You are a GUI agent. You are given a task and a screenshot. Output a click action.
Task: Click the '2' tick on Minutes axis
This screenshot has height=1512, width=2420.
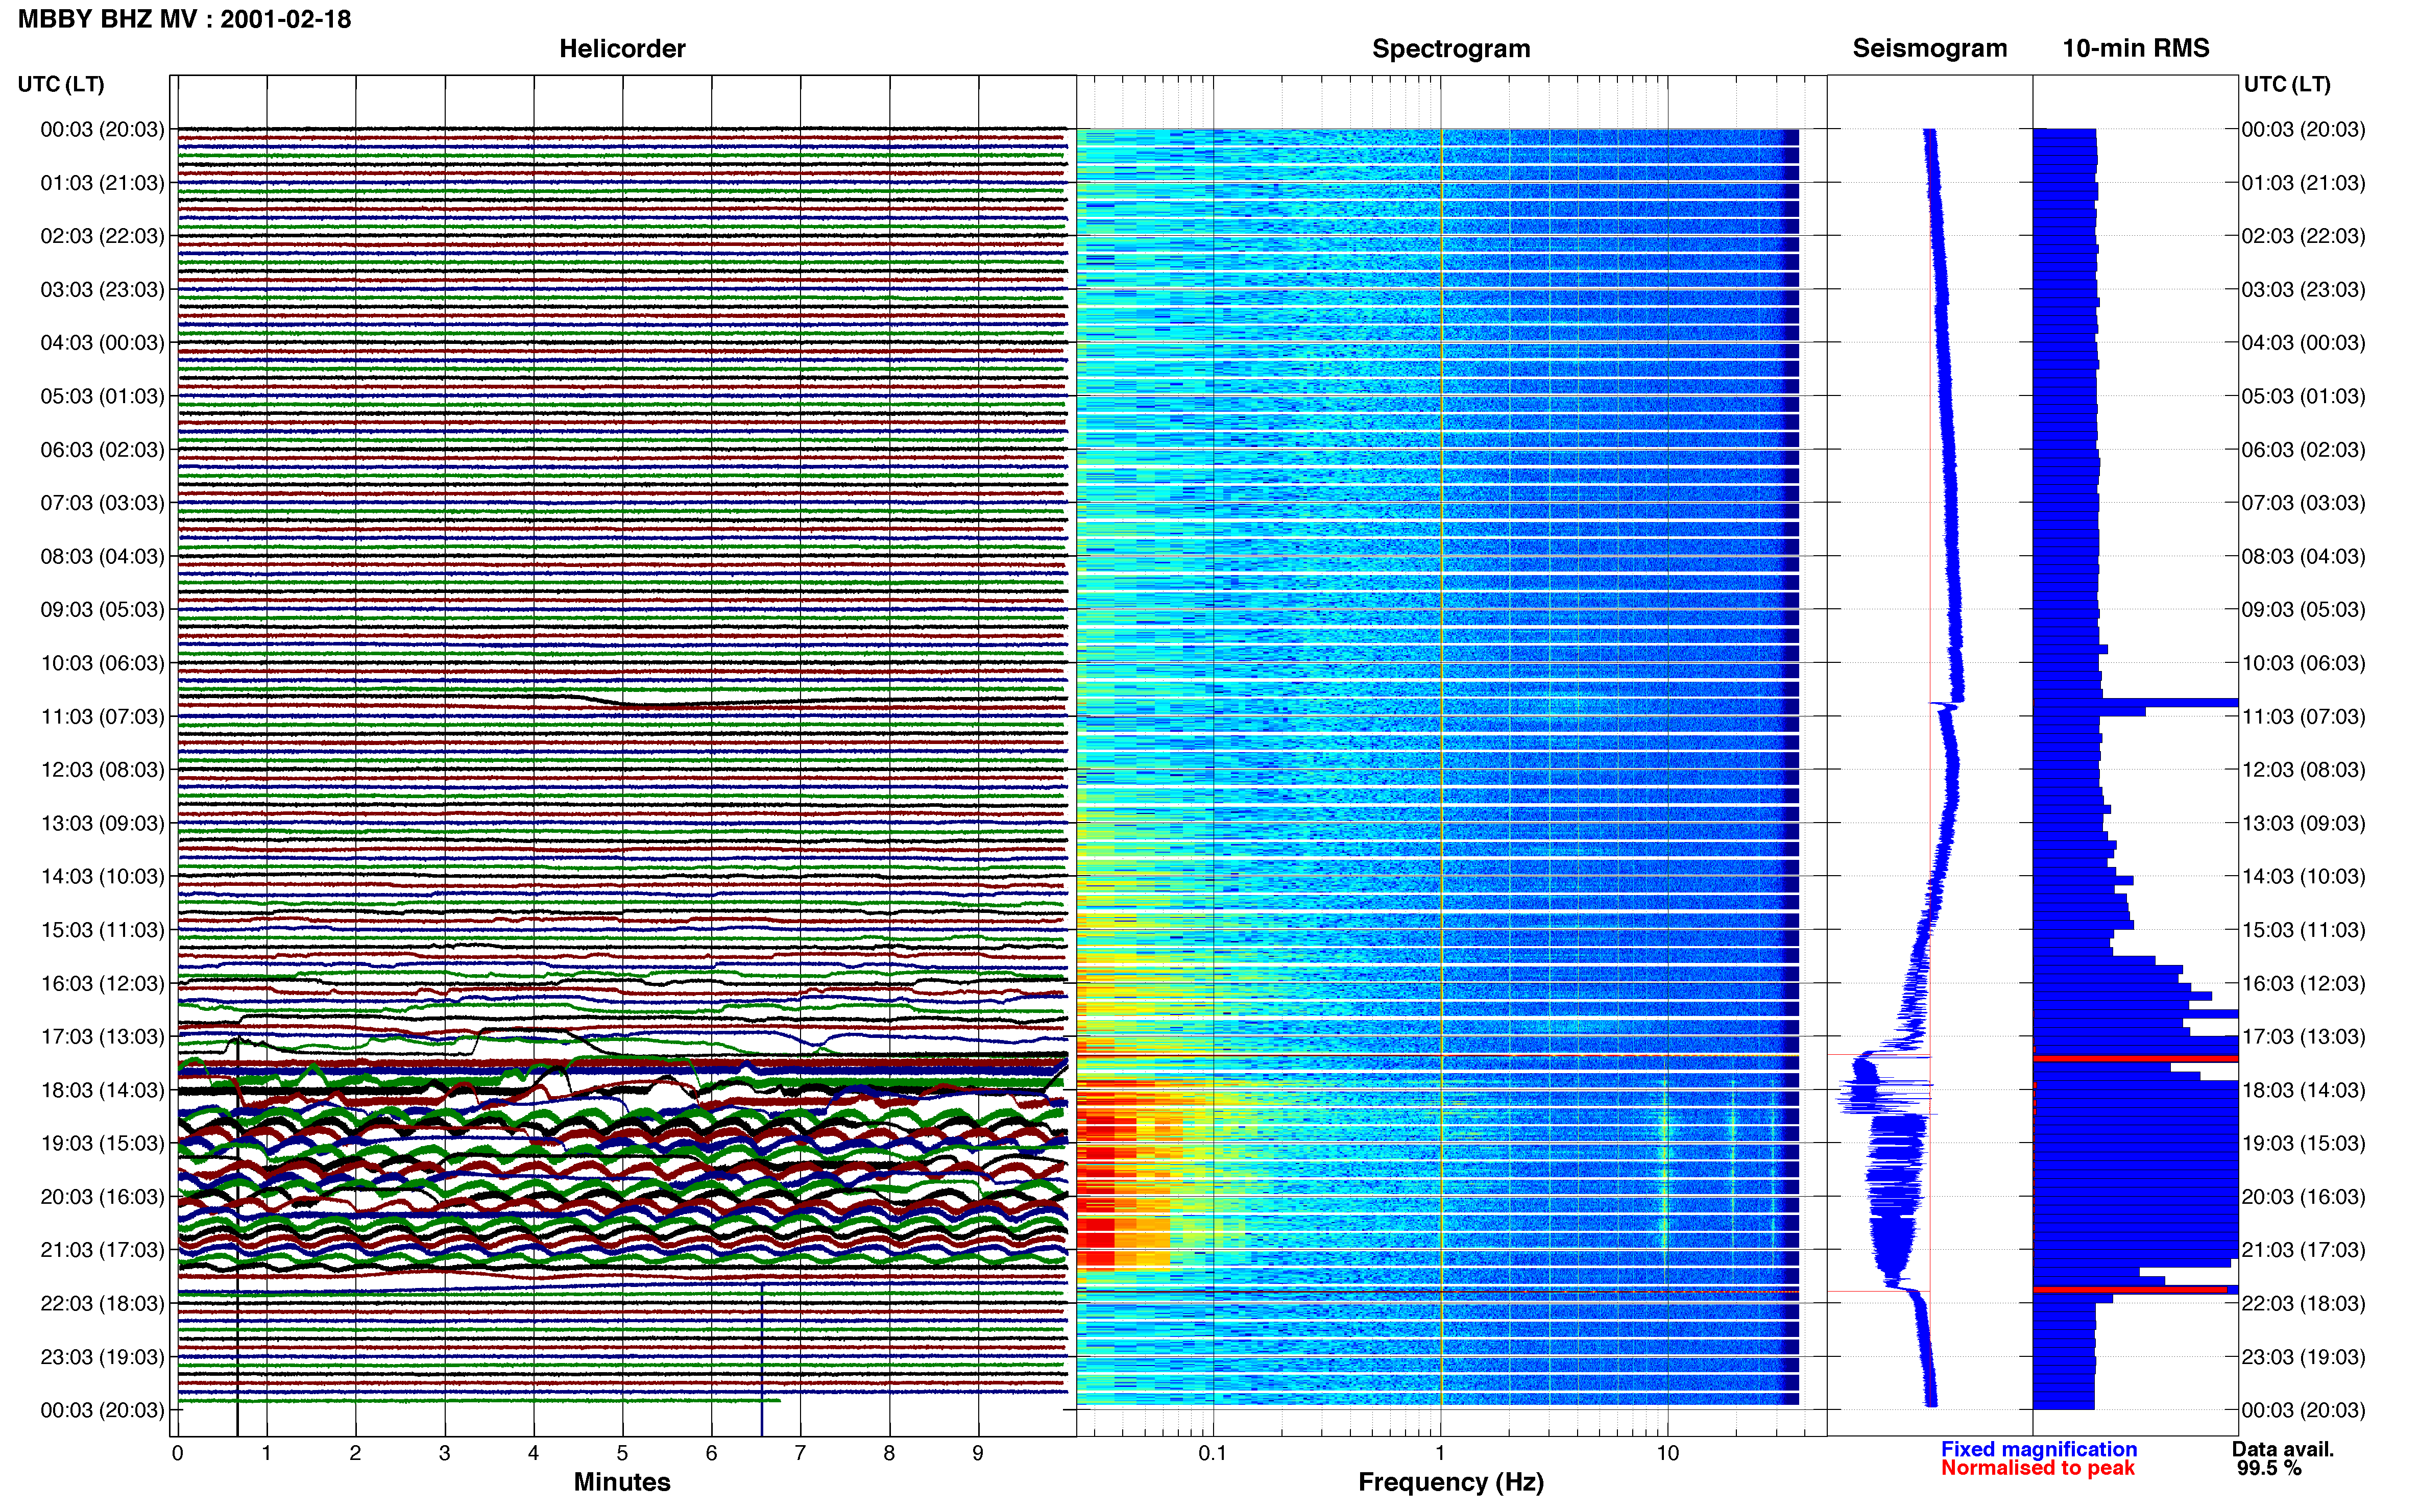(355, 1454)
